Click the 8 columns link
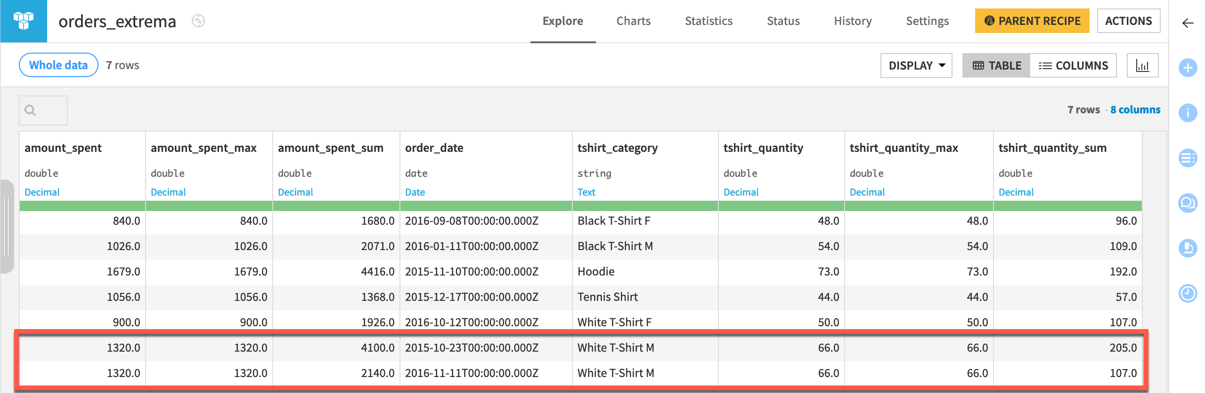Image resolution: width=1205 pixels, height=393 pixels. point(1135,110)
